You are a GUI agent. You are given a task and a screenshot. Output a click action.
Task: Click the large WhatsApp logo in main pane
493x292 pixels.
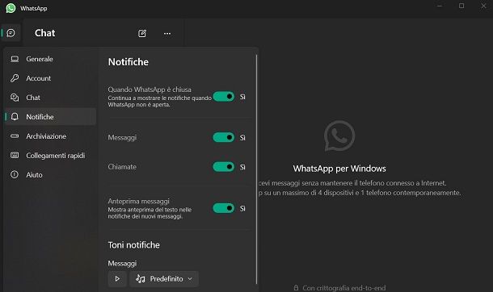[x=339, y=136]
